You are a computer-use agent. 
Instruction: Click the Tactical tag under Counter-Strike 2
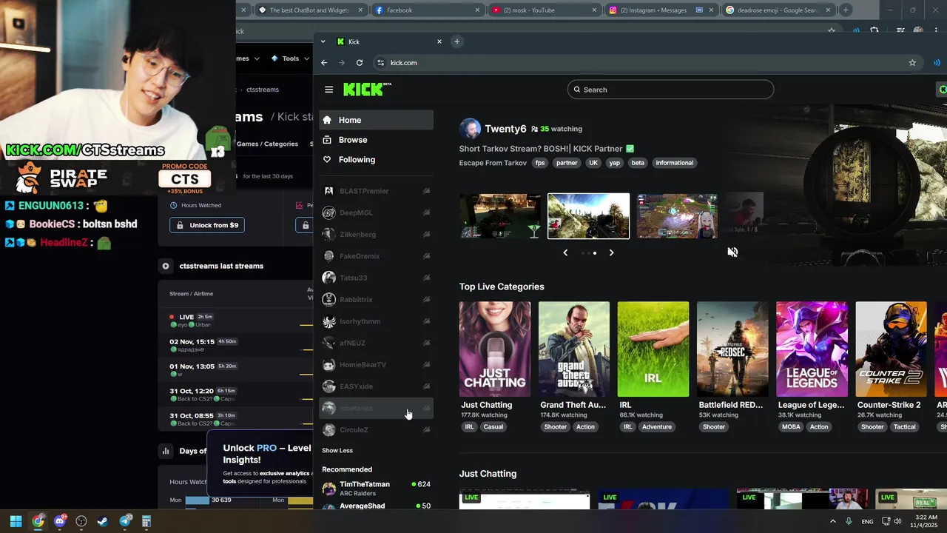tap(904, 427)
